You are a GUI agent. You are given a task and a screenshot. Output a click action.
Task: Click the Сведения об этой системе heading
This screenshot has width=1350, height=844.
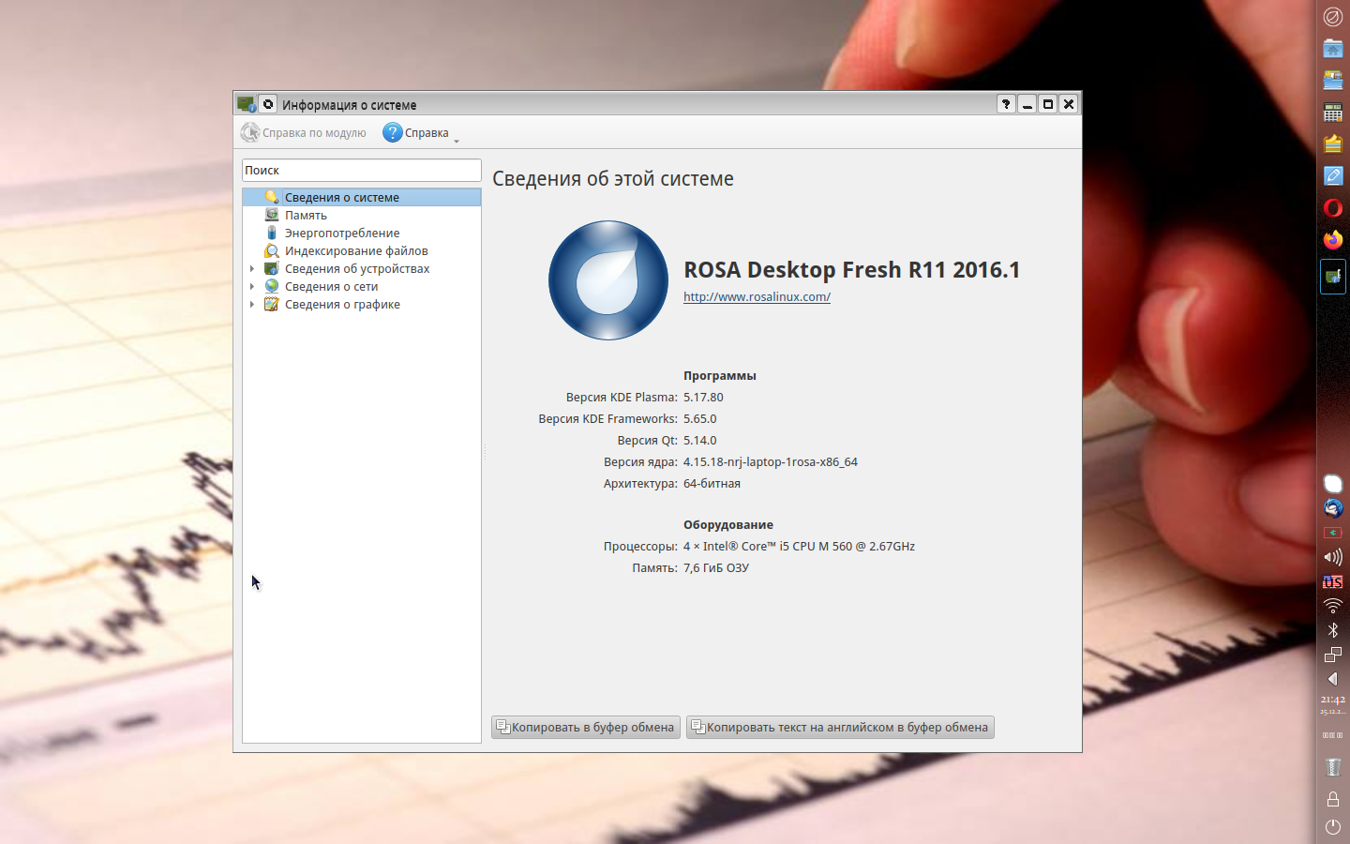pos(613,179)
